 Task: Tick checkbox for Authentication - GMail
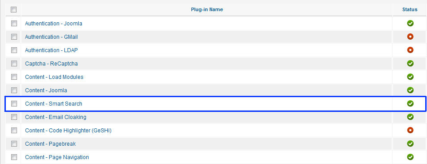(14, 37)
